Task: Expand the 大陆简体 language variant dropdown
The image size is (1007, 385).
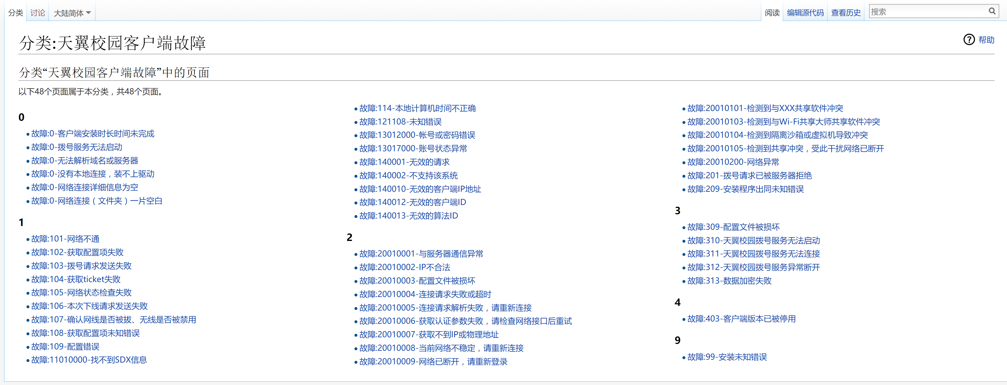Action: 72,13
